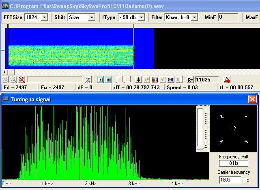Click the red-crossed reset zoom icon

[21, 79]
